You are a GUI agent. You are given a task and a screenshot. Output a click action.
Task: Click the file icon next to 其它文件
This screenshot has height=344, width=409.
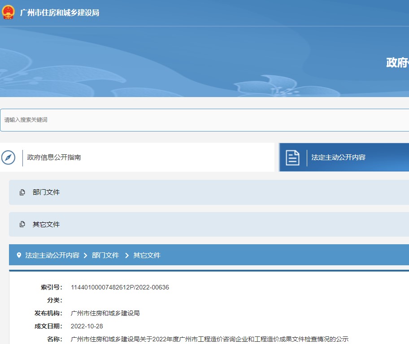coord(22,225)
